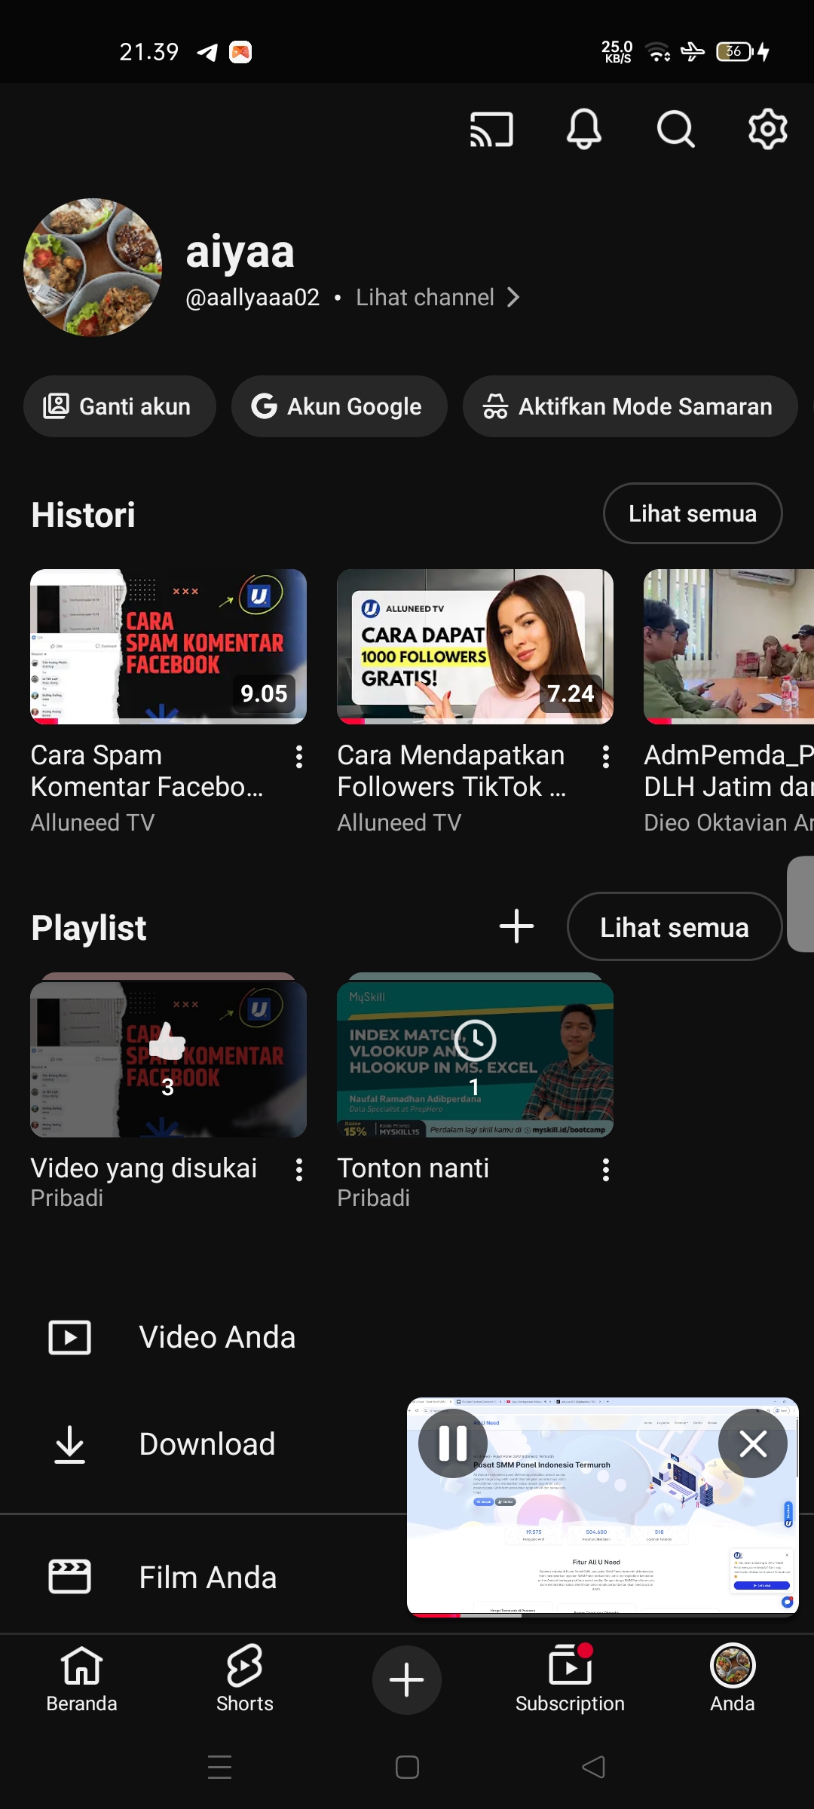The width and height of the screenshot is (814, 1809).
Task: Tap the plus icon to create playlist
Action: click(x=517, y=926)
